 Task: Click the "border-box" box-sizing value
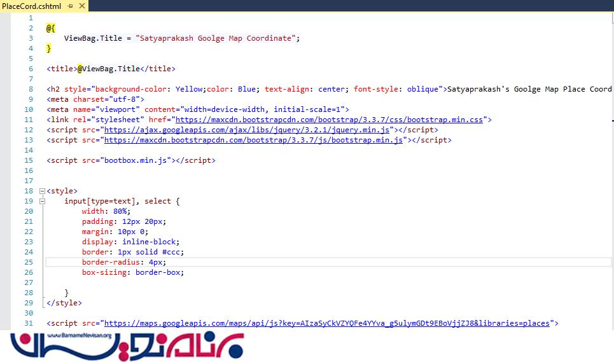(158, 272)
